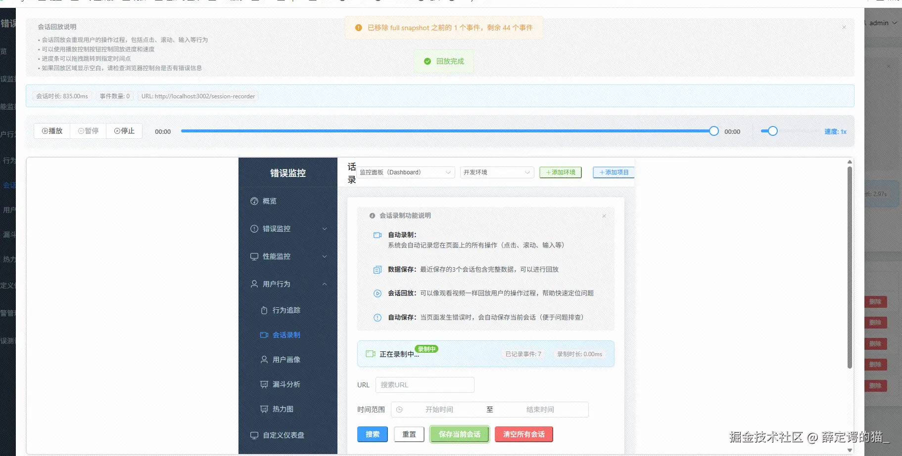Viewport: 902px width, 456px height.
Task: Stop replay with the 停止 button
Action: click(x=124, y=131)
